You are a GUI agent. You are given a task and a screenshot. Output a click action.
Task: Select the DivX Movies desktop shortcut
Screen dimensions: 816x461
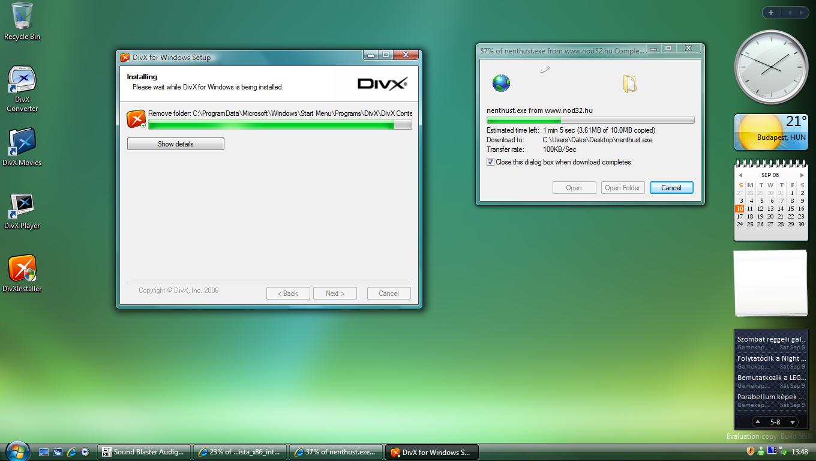22,147
